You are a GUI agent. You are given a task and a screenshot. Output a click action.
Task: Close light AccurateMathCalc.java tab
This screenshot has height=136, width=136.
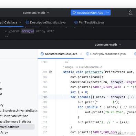tap(81, 54)
